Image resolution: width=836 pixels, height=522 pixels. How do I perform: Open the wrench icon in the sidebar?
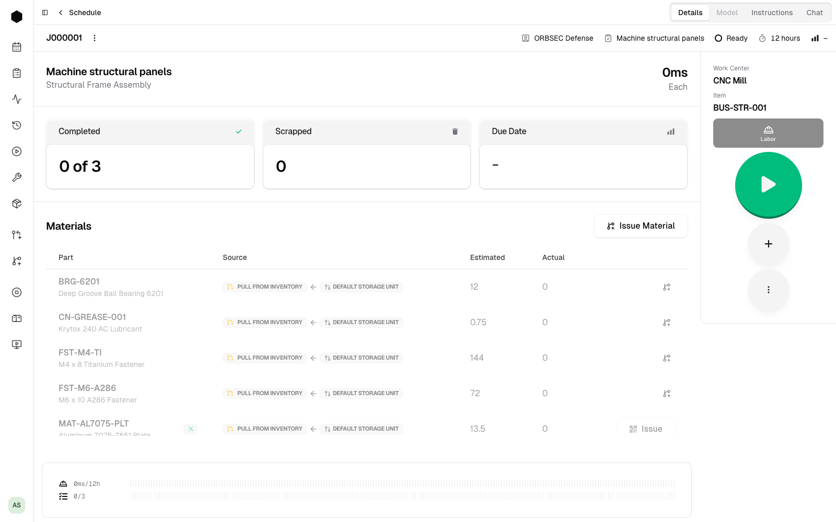click(x=17, y=177)
